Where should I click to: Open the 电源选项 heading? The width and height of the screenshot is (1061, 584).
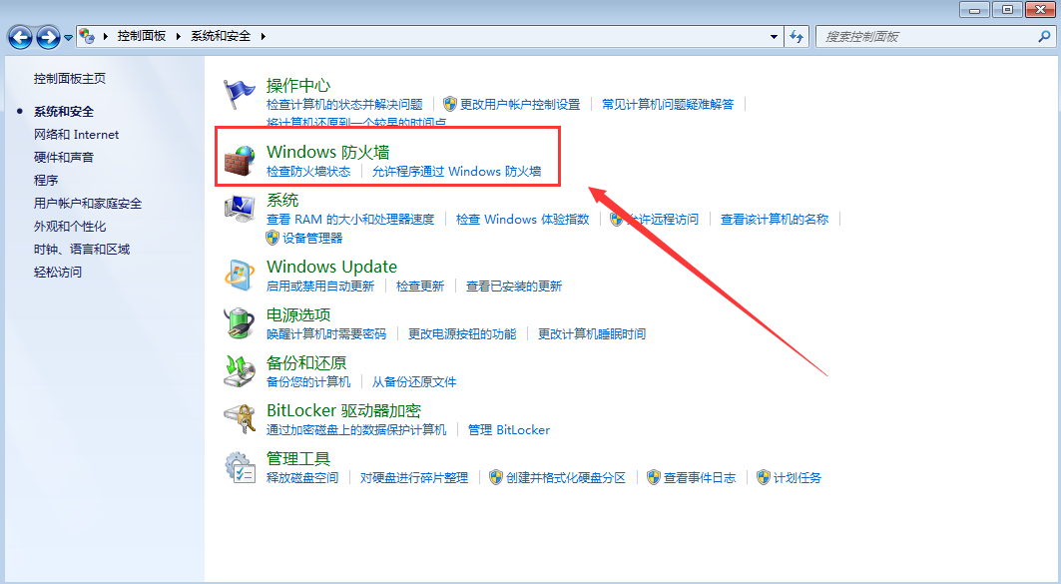point(298,315)
